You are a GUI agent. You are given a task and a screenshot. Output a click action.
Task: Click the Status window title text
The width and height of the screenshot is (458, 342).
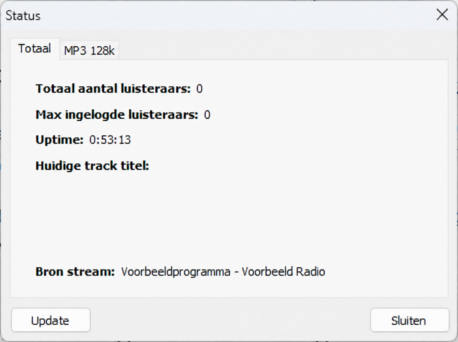23,15
